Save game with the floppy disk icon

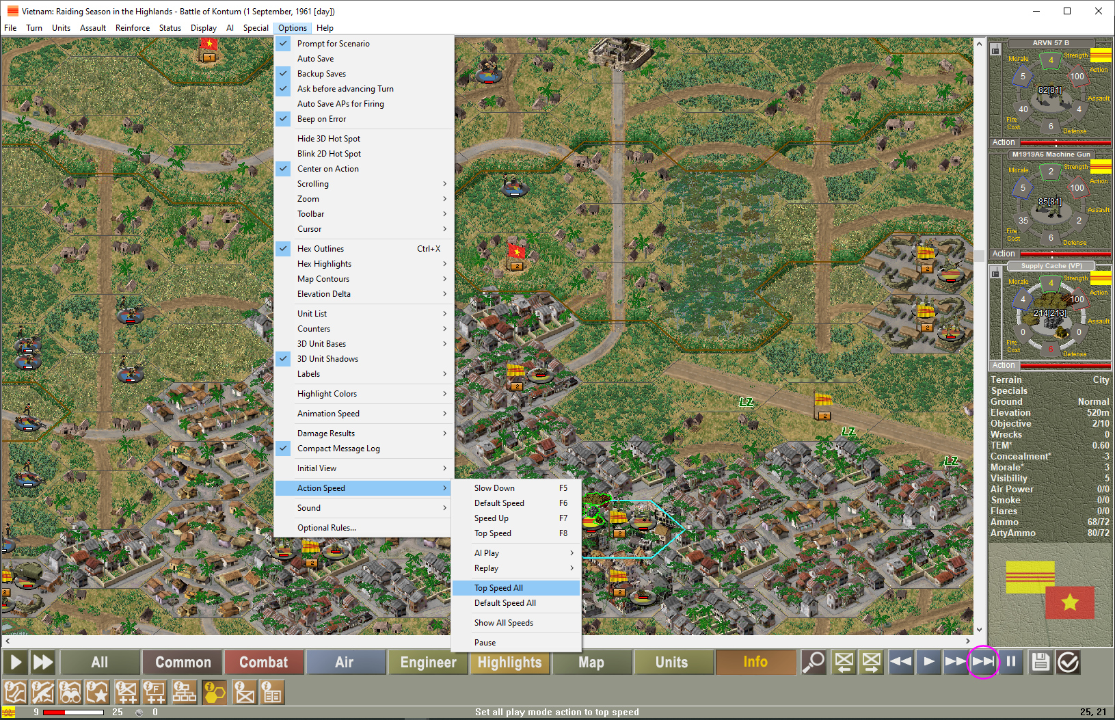(1040, 662)
